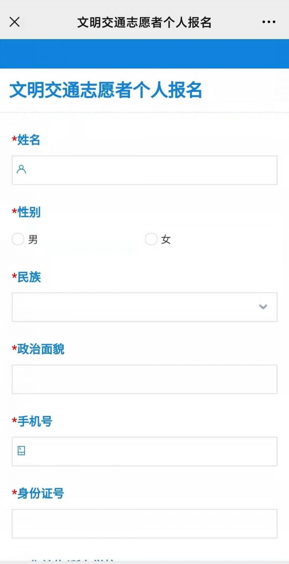Click the phone icon in the 手机号 field
Screen dimensions: 289x564
point(21,451)
